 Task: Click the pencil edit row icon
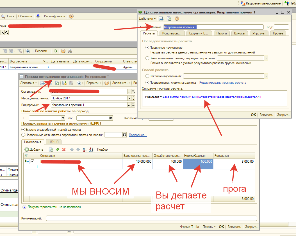[x=58, y=149]
